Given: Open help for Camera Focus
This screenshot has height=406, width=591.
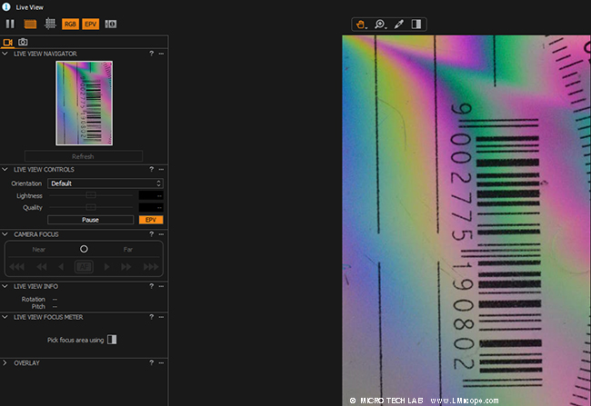Looking at the screenshot, I should click(152, 234).
